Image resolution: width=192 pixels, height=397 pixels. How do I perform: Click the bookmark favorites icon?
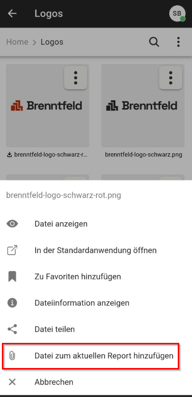12,276
